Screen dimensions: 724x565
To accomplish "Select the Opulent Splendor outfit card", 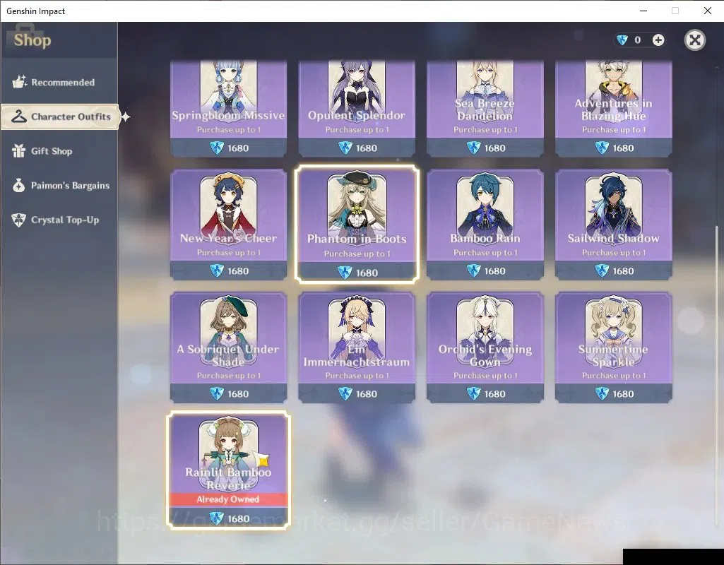I will click(x=357, y=109).
